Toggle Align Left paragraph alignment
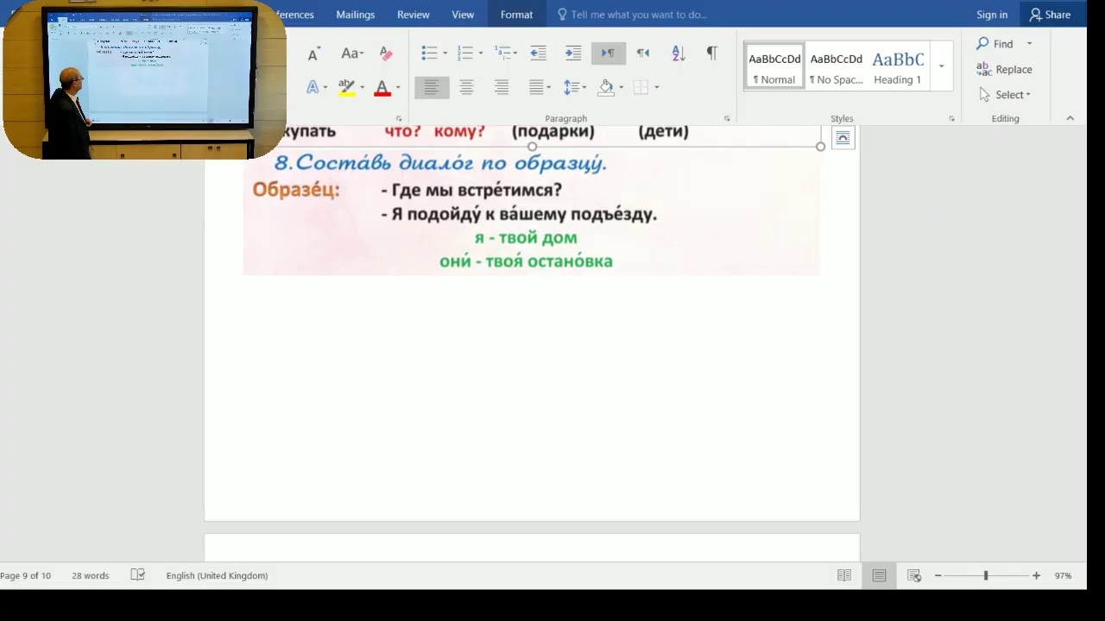Screen dimensions: 1105x621 [432, 87]
